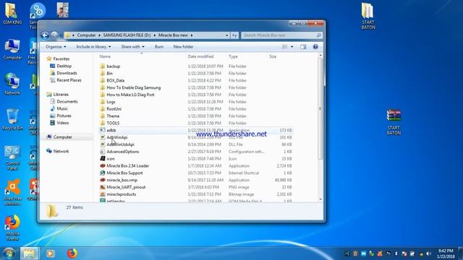
Task: Select AdvancedOptions configuration file icon
Action: 103,152
